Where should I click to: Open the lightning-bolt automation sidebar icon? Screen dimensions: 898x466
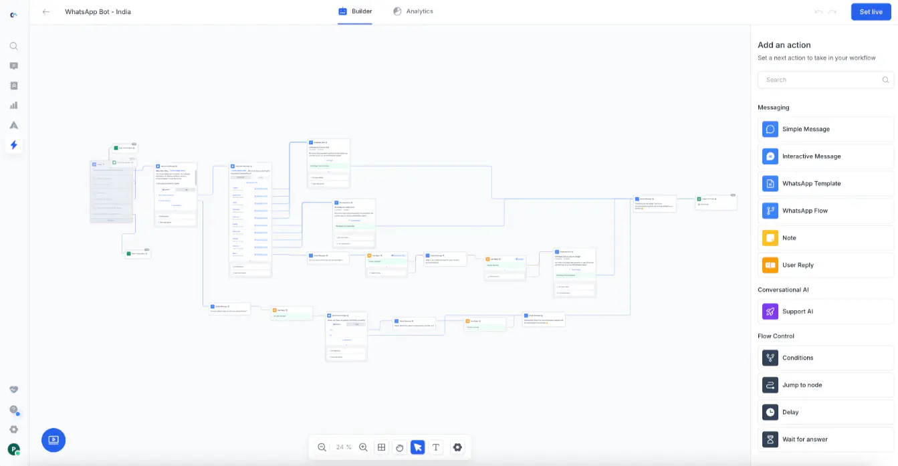pos(13,144)
